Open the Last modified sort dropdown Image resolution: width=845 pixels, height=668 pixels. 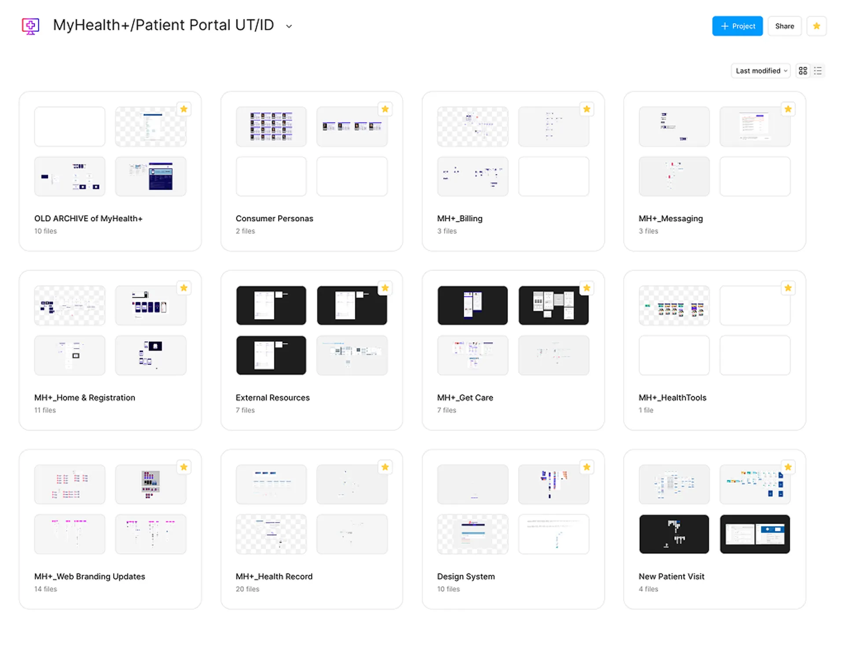tap(760, 71)
